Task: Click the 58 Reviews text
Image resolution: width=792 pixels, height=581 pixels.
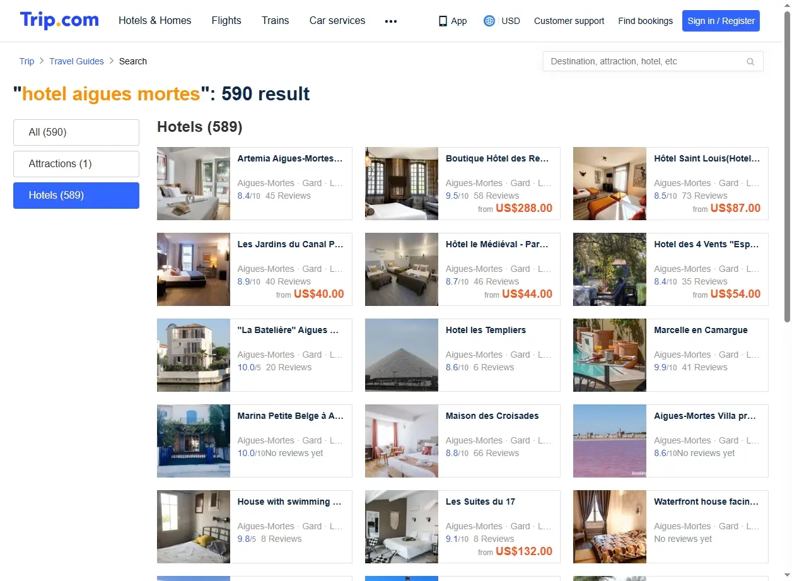Action: [496, 196]
